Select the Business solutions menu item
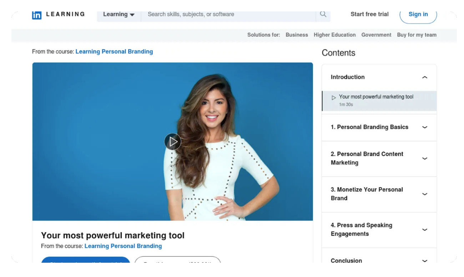Viewport: 464px width, 277px height. (x=297, y=35)
